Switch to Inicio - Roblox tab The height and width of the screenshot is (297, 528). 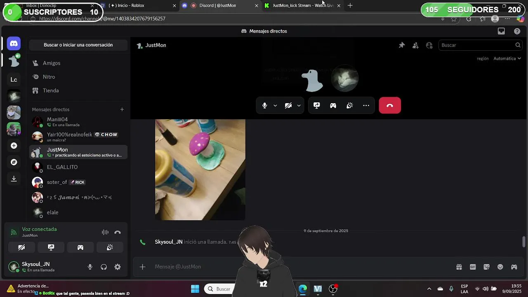point(138,5)
